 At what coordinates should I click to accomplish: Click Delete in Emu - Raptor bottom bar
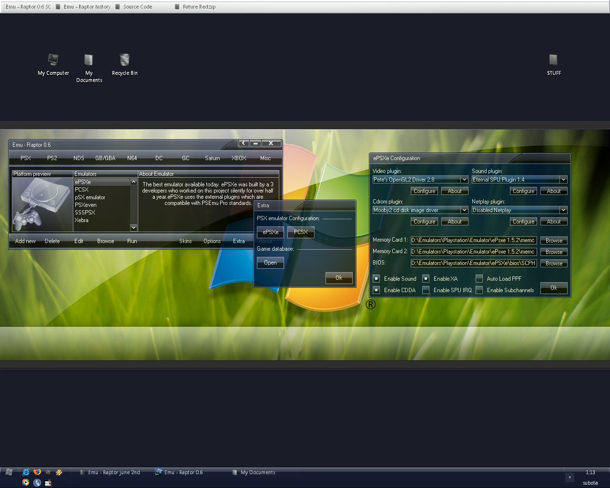[x=52, y=241]
